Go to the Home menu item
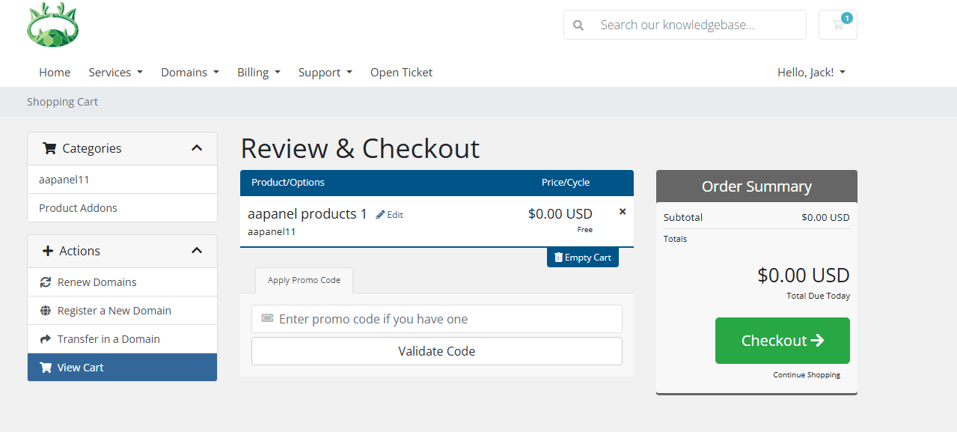The height and width of the screenshot is (432, 957). [55, 73]
